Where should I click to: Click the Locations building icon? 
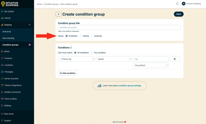coord(2,65)
